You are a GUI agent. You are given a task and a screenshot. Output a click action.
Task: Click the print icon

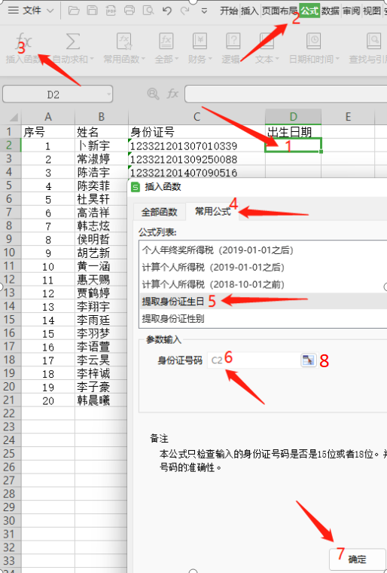[x=130, y=11]
